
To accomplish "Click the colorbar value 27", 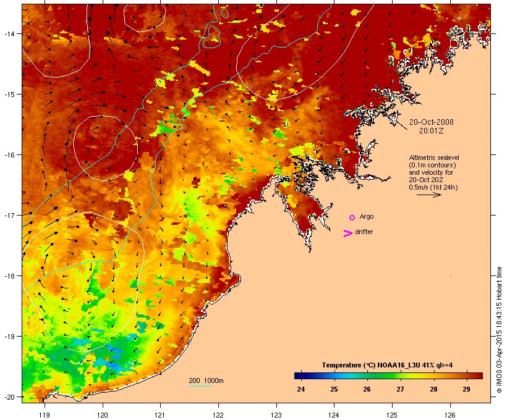I will 400,389.
